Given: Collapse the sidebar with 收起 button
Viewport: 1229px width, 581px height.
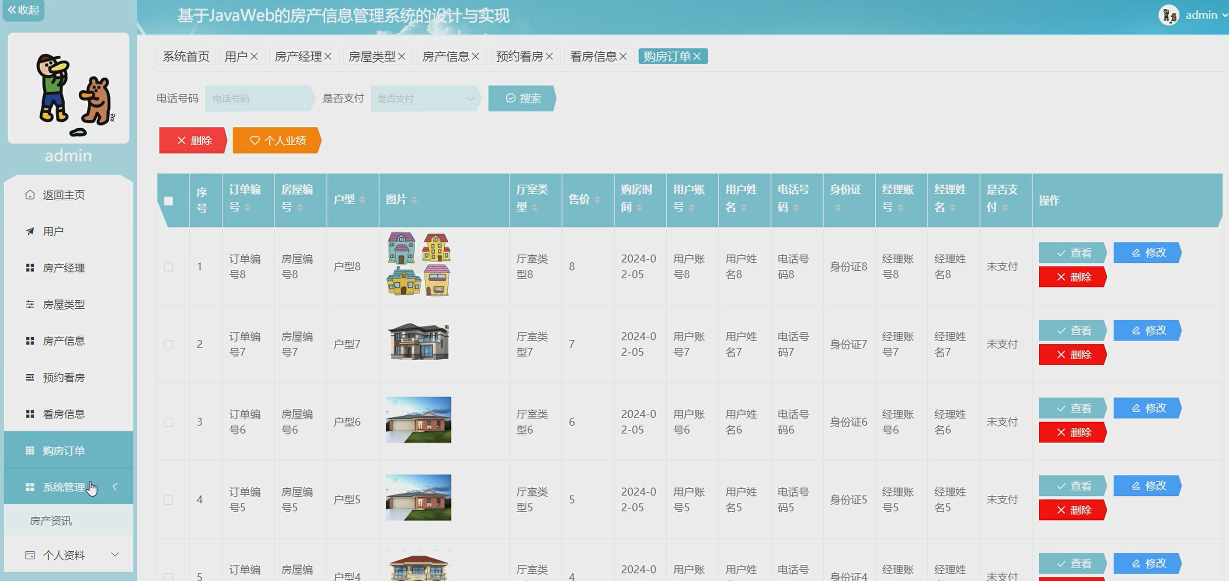Looking at the screenshot, I should coord(23,10).
